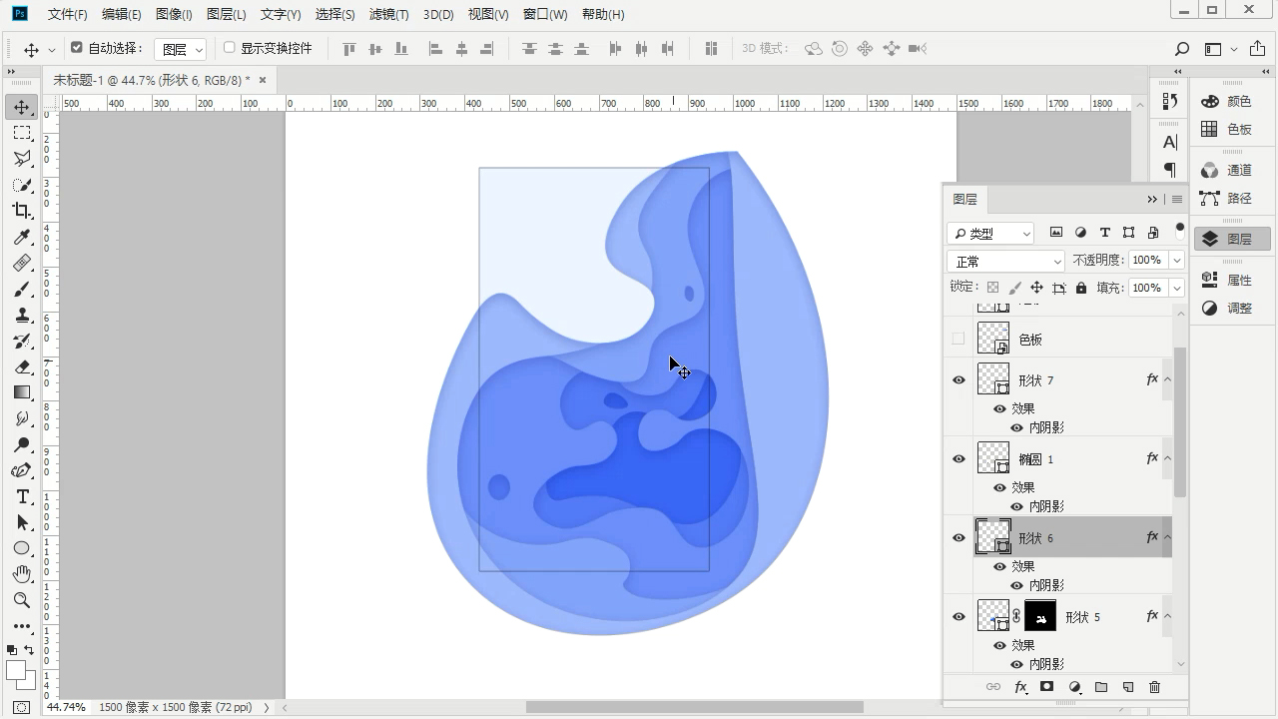Open the 滤镜(T) menu
The image size is (1278, 719).
[388, 15]
